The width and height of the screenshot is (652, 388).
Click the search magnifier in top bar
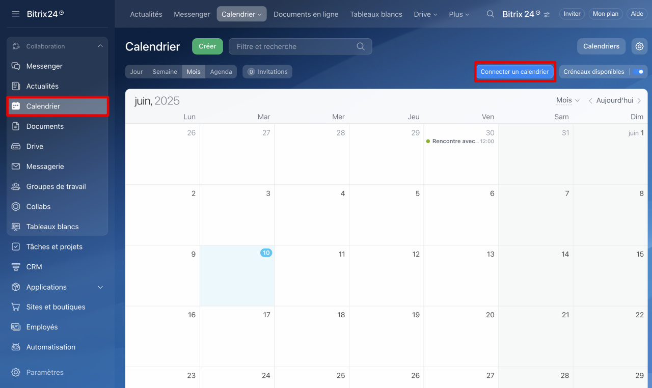coord(491,14)
